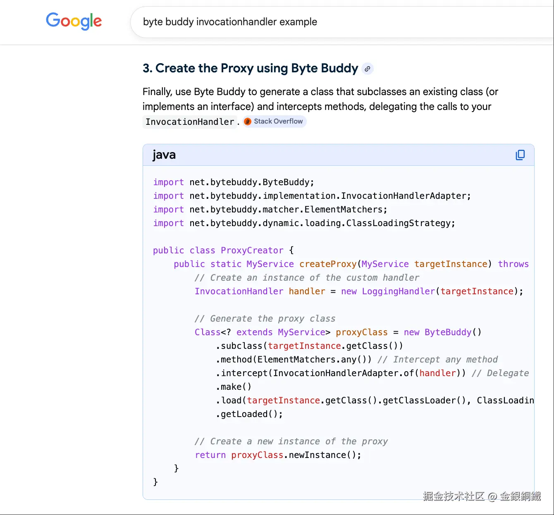Click the paragraph starting "Finally, use Byte Buddy"
554x515 pixels.
click(320, 99)
